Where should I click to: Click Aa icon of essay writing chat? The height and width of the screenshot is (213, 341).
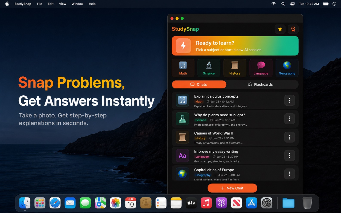coord(182,155)
